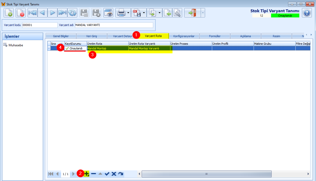
Task: Sort by the Sıra column header
Action: pyautogui.click(x=57, y=43)
